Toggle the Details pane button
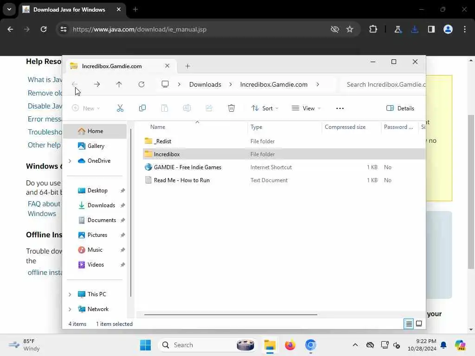Viewport: 475px width, 356px height. [x=400, y=108]
